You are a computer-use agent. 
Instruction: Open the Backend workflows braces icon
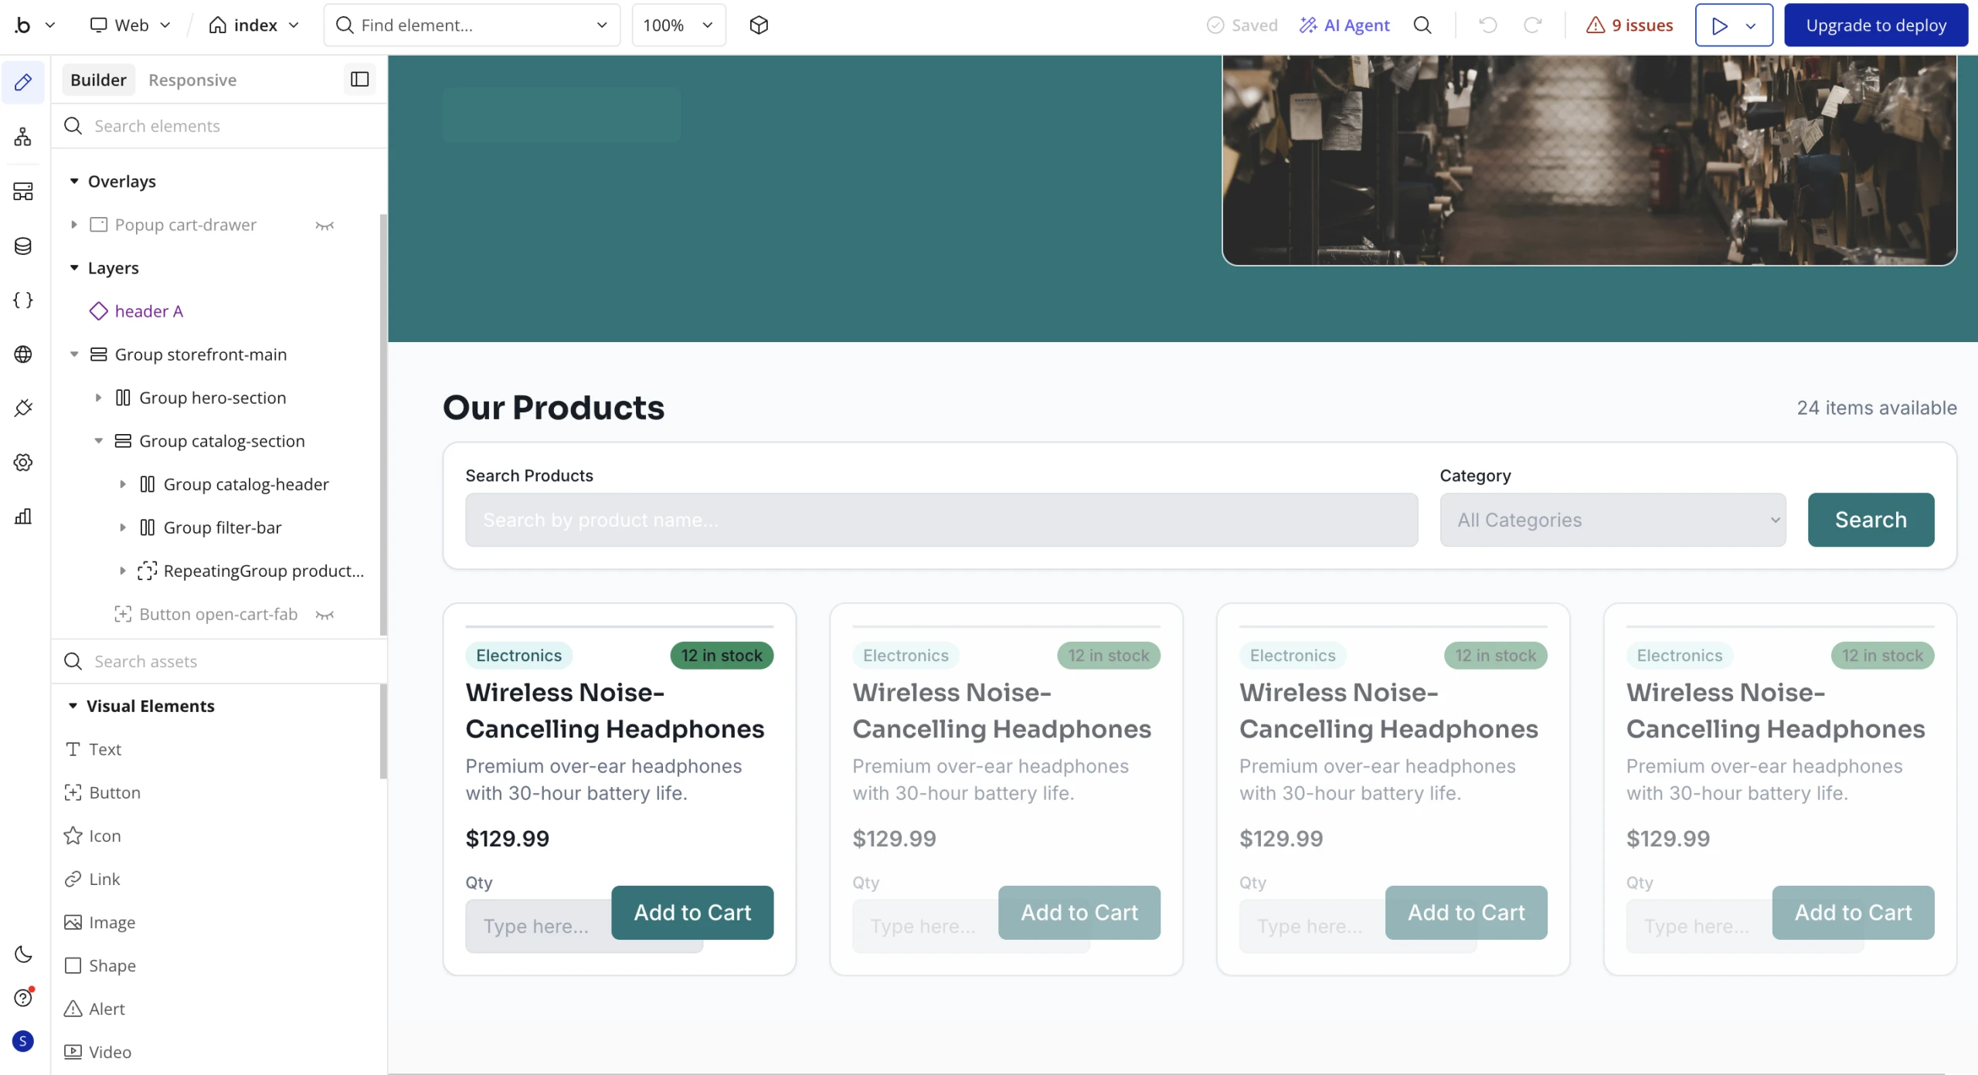[x=23, y=300]
